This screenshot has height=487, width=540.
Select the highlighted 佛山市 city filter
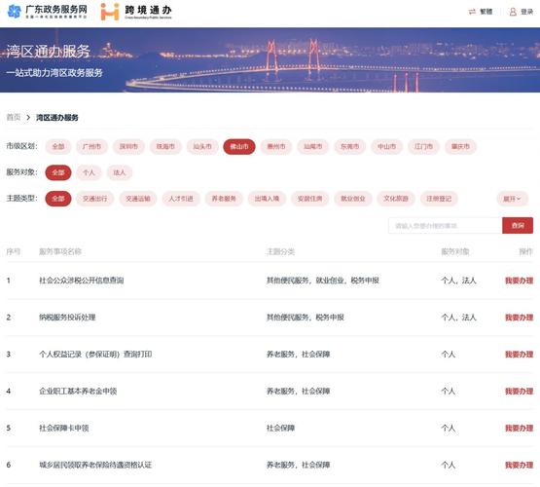coord(239,146)
